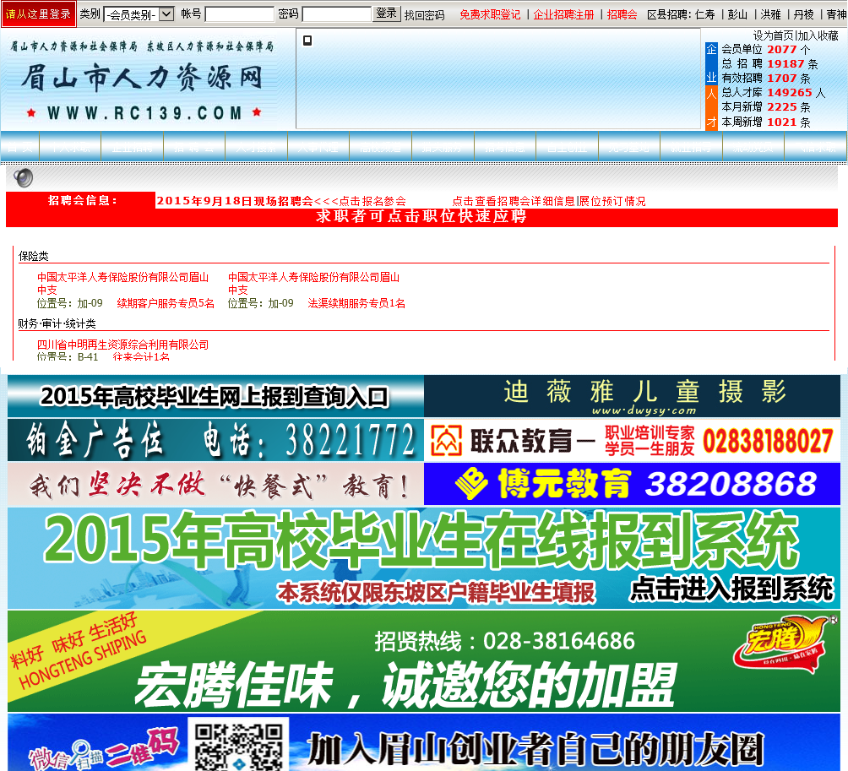Click 设为首页 link

tap(774, 35)
